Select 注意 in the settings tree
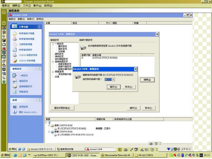The width and height of the screenshot is (212, 159). tap(57, 77)
